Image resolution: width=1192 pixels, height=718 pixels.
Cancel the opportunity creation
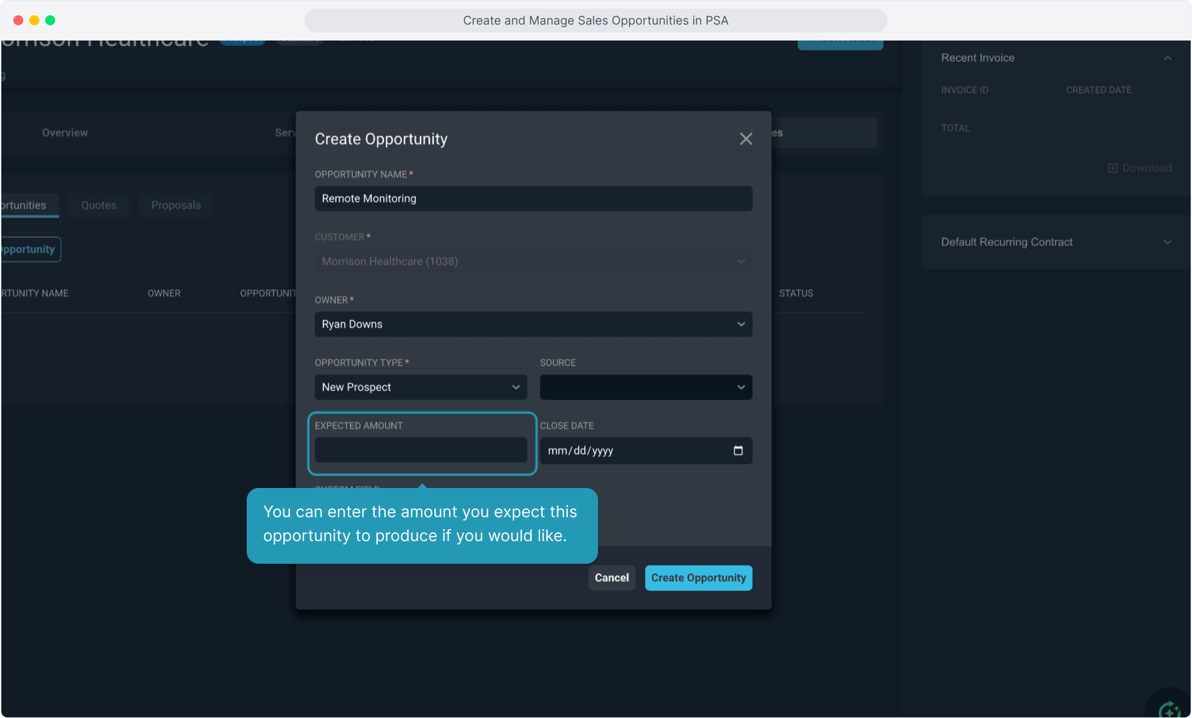[611, 578]
